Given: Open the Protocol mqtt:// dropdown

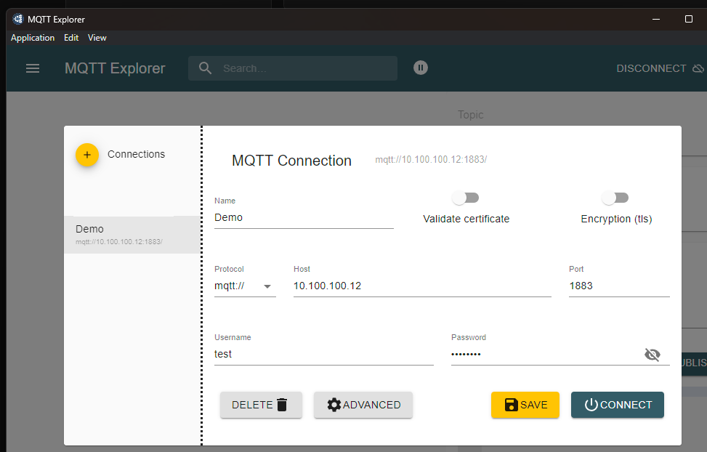Looking at the screenshot, I should click(x=245, y=286).
